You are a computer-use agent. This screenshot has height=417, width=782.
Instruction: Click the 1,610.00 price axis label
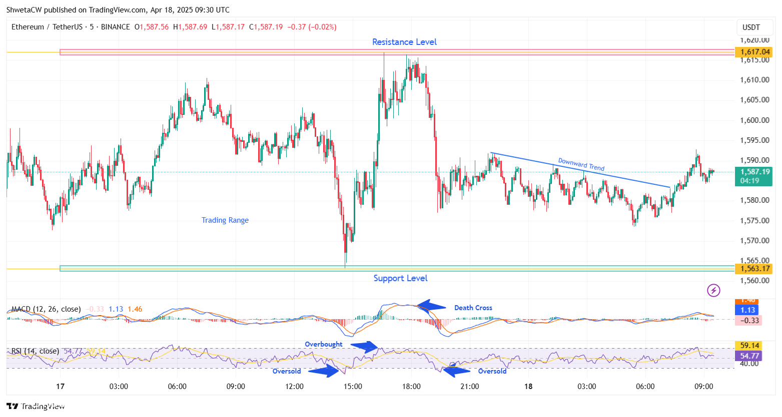[754, 80]
